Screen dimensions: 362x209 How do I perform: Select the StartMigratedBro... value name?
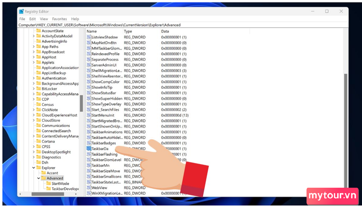click(x=107, y=121)
